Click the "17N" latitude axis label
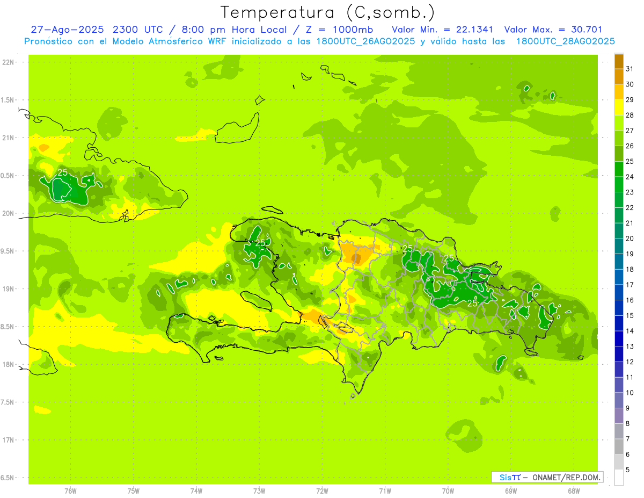 [8, 440]
